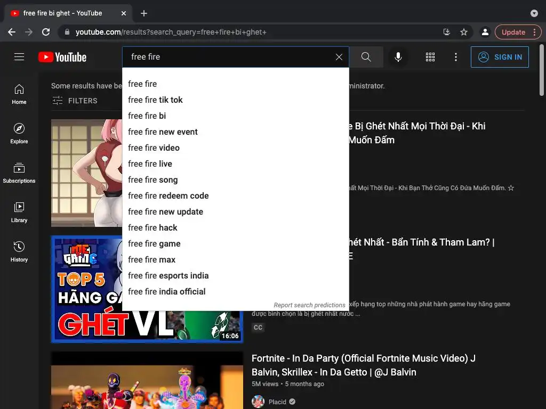Viewport: 546px width, 409px height.
Task: Open the FILTERS option
Action: [75, 101]
